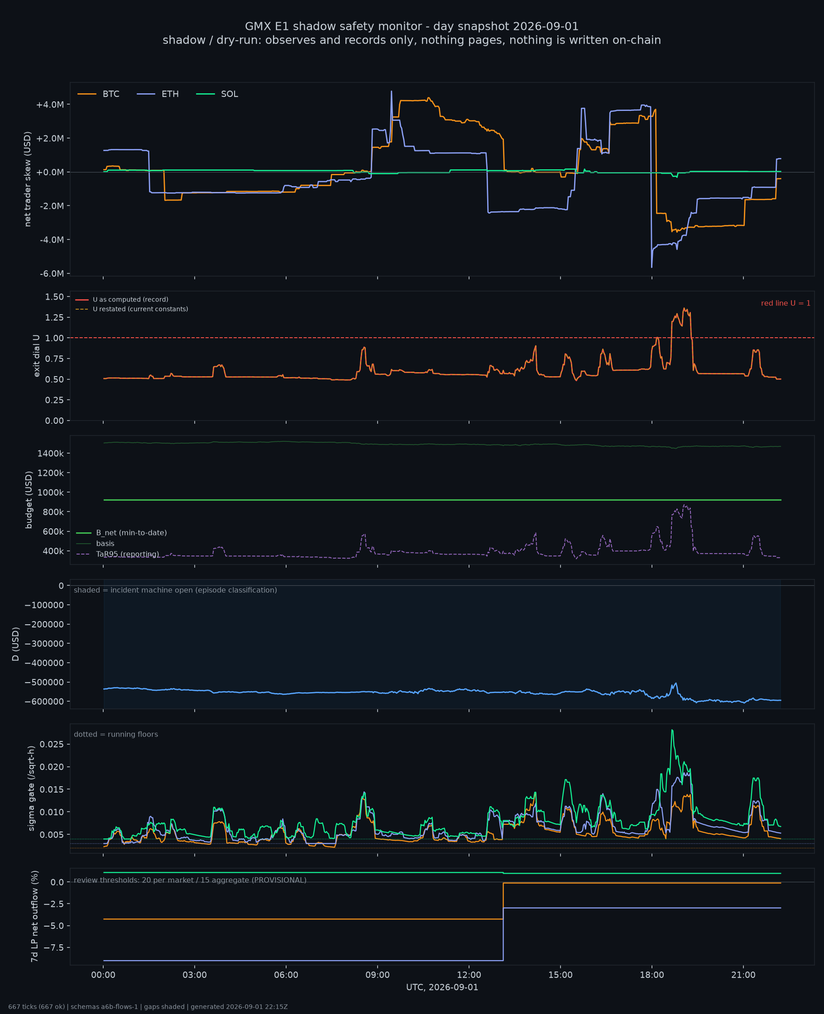Click the '−300000' D tick label

tap(44, 644)
